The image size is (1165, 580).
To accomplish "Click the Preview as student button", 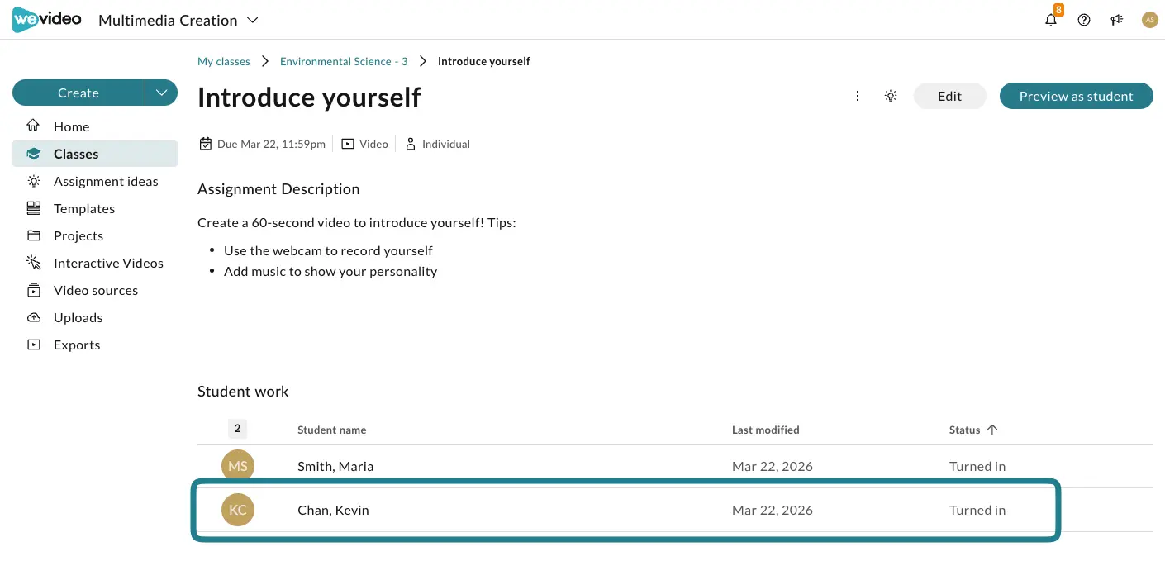I will tap(1076, 96).
